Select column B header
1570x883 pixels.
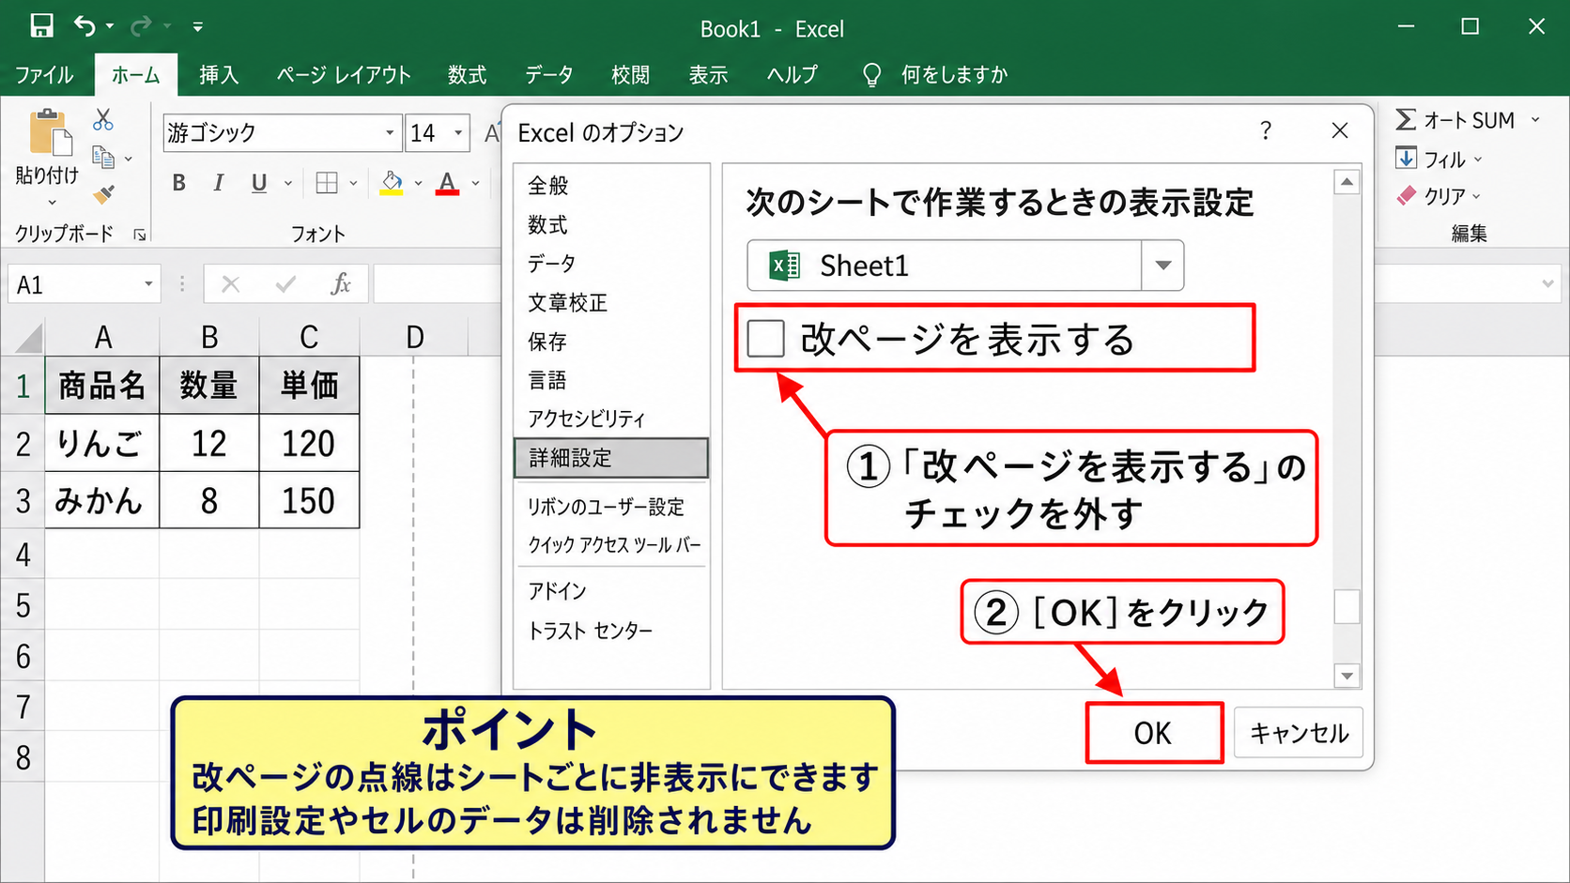(209, 337)
